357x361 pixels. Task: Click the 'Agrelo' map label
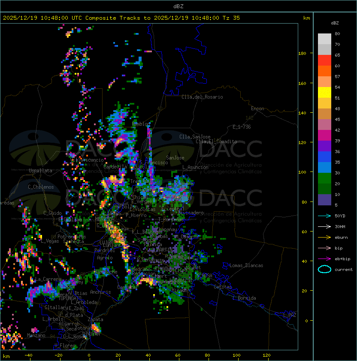pyautogui.click(x=105, y=258)
